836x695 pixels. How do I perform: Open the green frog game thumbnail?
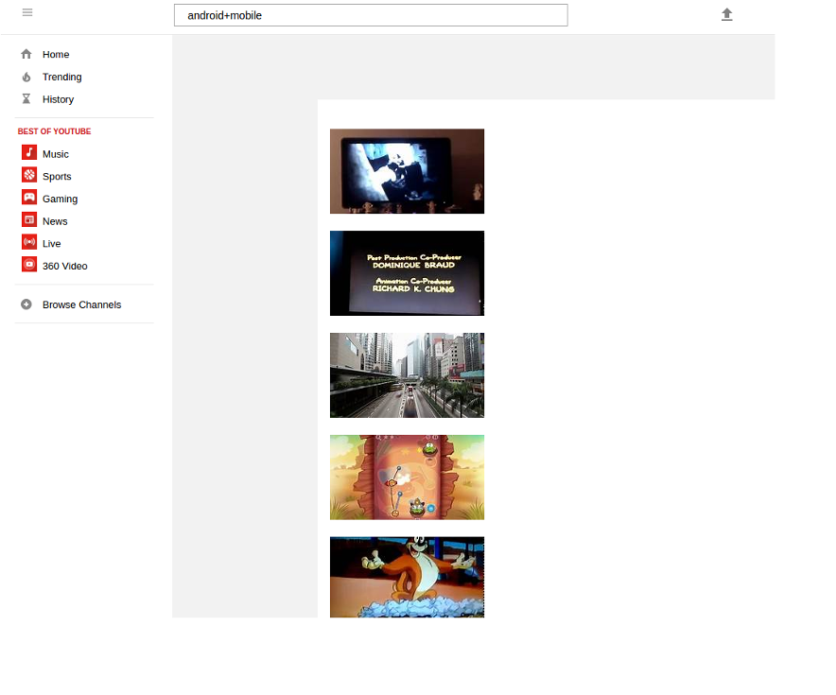[x=407, y=477]
